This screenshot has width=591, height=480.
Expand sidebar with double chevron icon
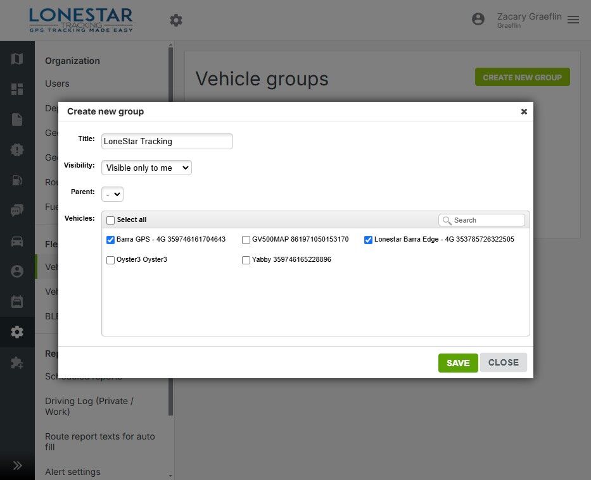tap(17, 465)
